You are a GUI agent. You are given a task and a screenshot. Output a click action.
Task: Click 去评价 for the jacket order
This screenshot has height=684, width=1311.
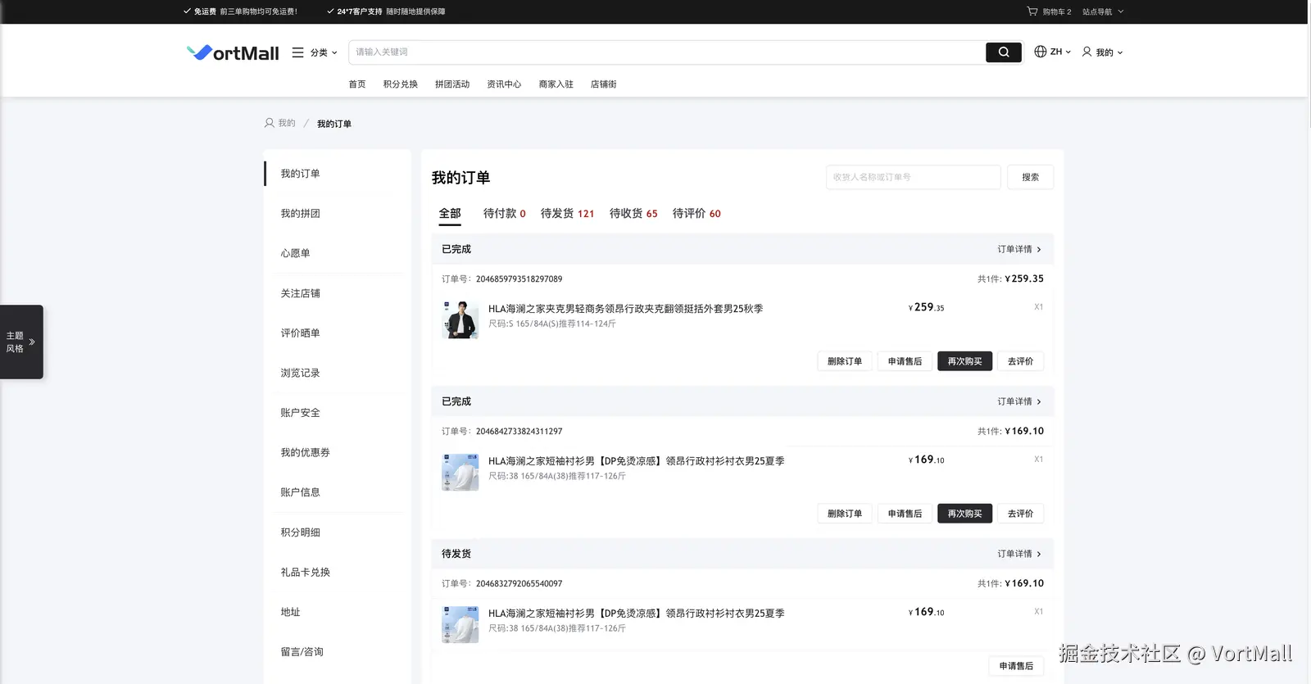coord(1020,361)
